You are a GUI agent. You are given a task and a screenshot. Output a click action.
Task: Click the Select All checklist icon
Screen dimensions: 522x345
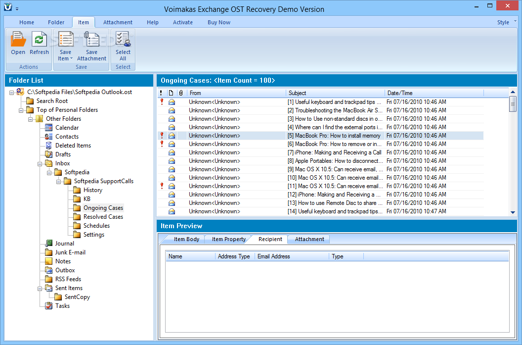click(123, 39)
